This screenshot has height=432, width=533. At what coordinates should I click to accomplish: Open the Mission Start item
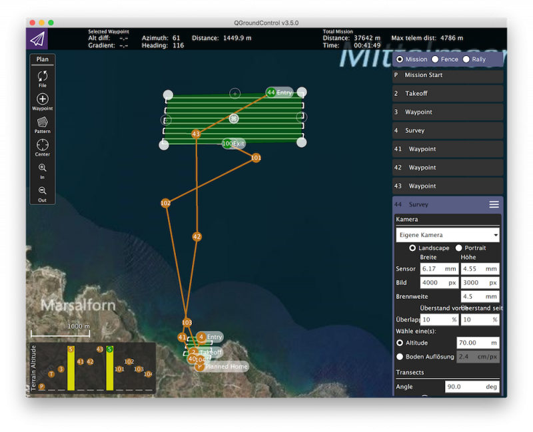pos(448,75)
